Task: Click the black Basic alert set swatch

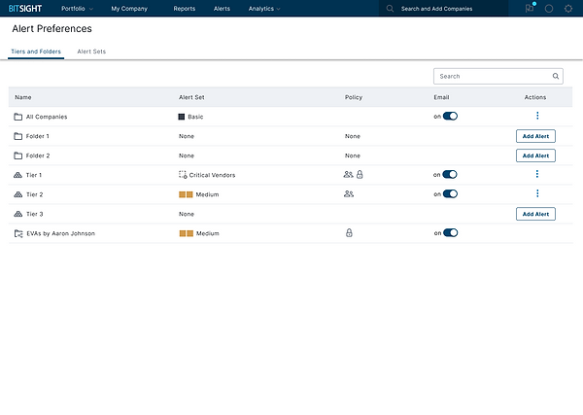Action: tap(182, 117)
